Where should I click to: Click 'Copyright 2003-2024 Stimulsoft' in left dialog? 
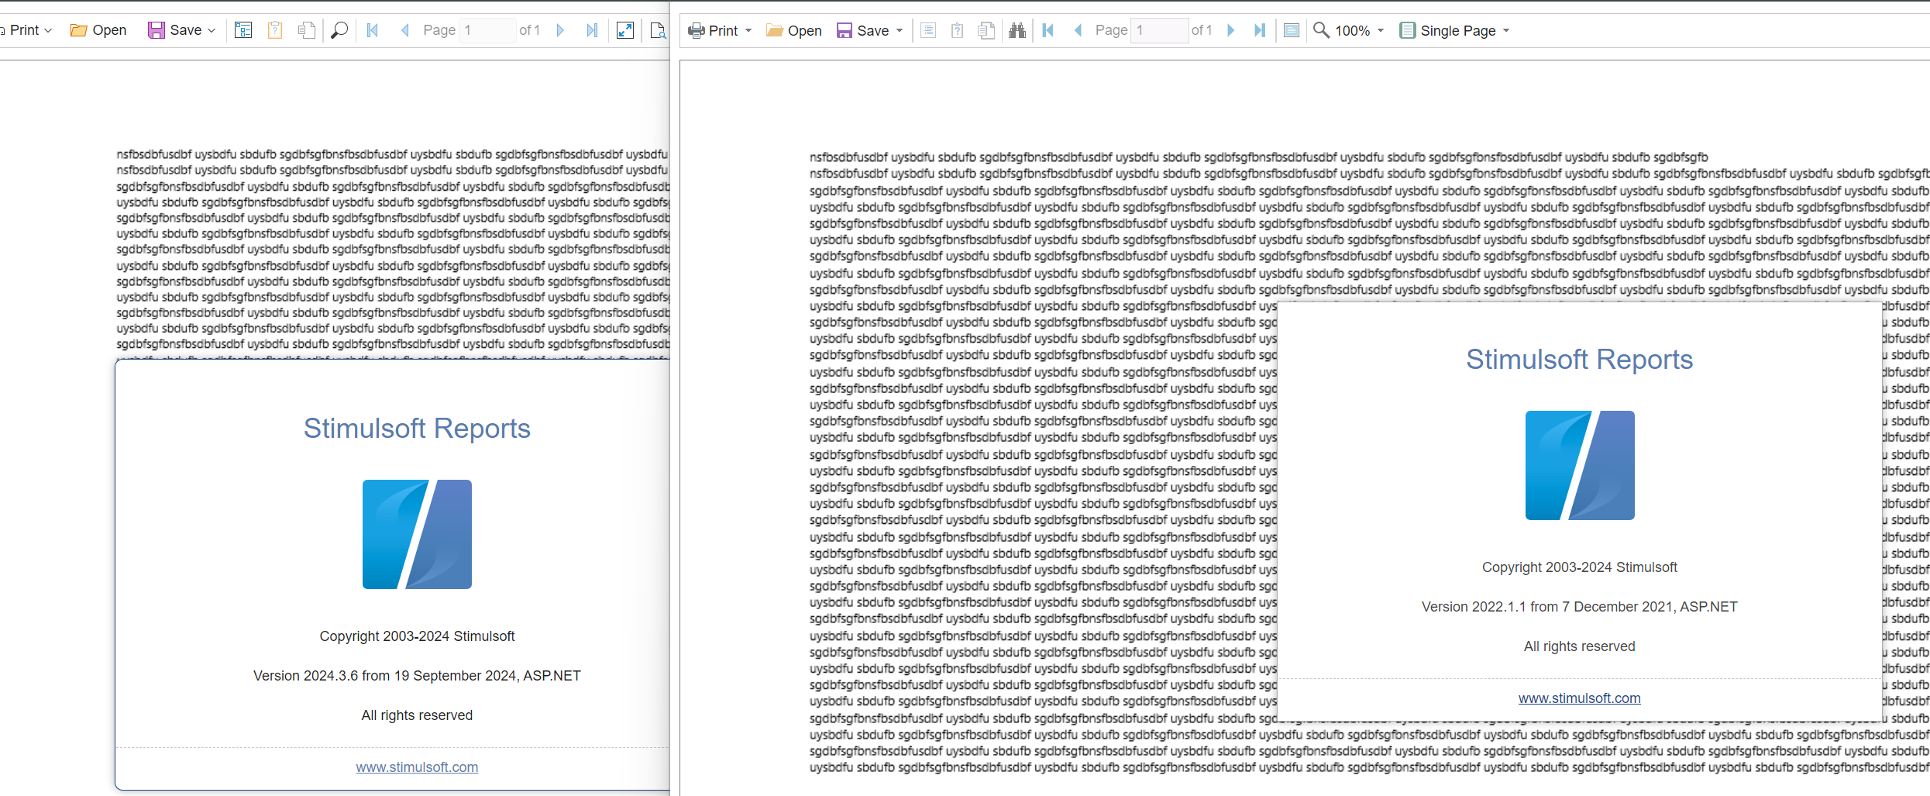coord(417,636)
